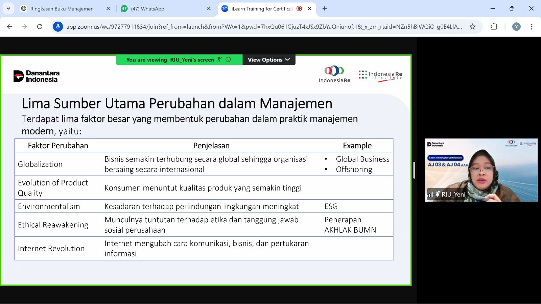The height and width of the screenshot is (304, 541).
Task: Click the tab recording indicator on iLearn tab
Action: point(299,9)
